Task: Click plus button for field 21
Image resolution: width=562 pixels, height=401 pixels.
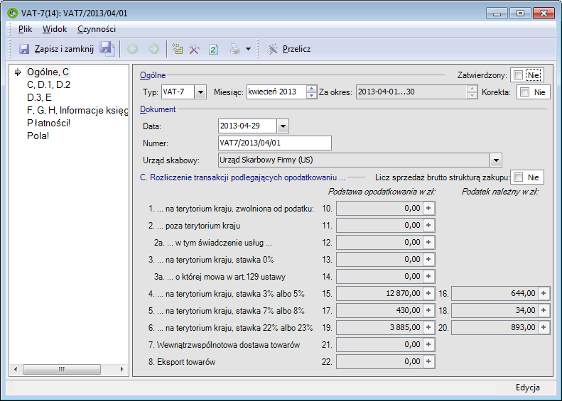Action: [x=428, y=344]
